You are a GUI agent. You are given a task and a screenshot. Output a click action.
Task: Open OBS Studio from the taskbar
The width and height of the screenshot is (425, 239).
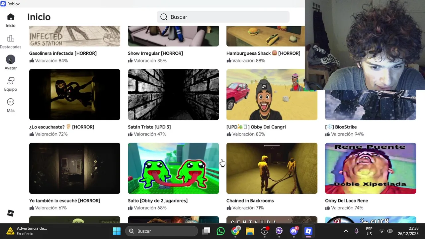click(x=265, y=231)
